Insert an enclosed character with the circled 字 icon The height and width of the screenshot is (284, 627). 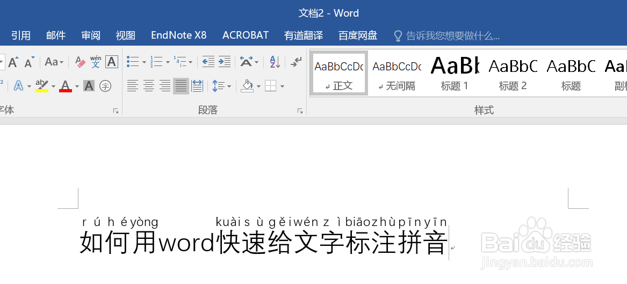(105, 85)
